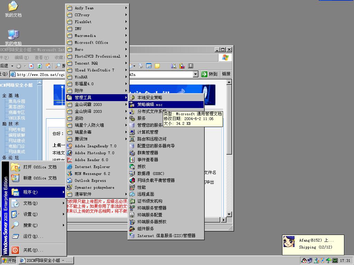This screenshot has width=354, height=265.
Task: Expand the Anfy Team program folder
Action: pyautogui.click(x=97, y=8)
